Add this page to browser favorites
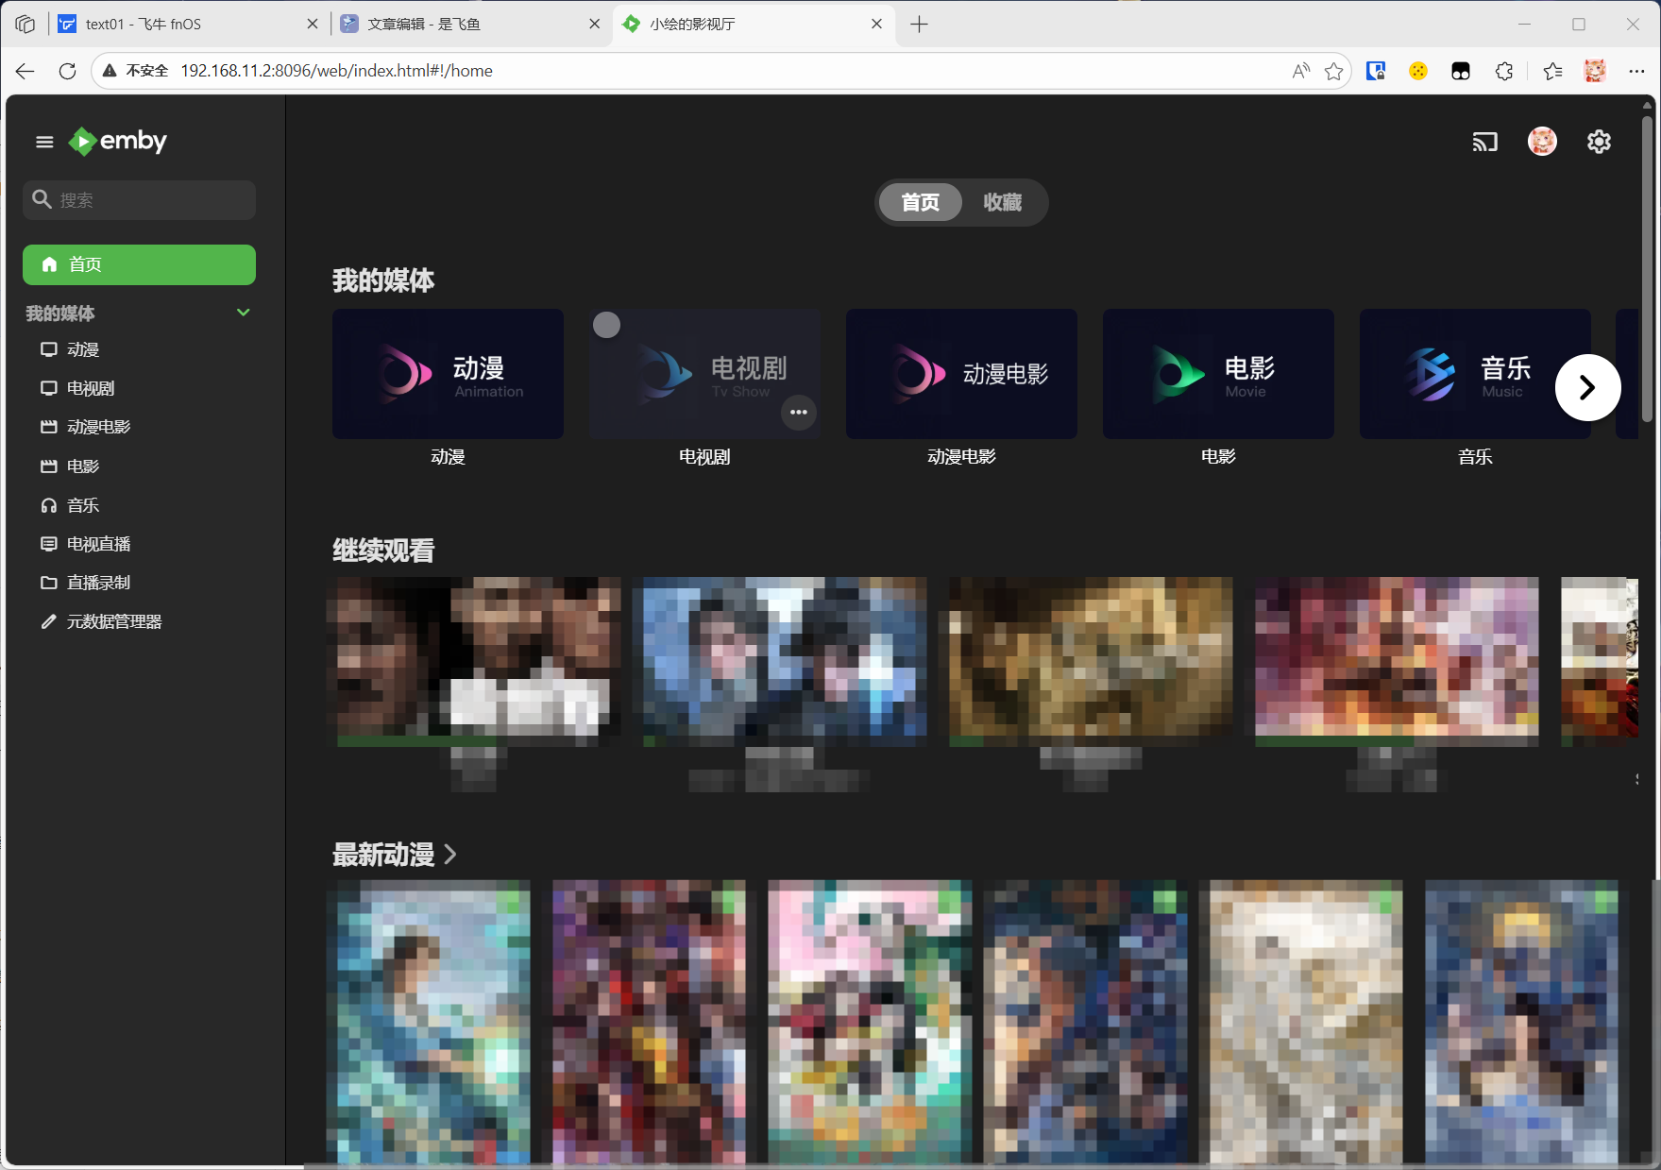 coord(1333,71)
